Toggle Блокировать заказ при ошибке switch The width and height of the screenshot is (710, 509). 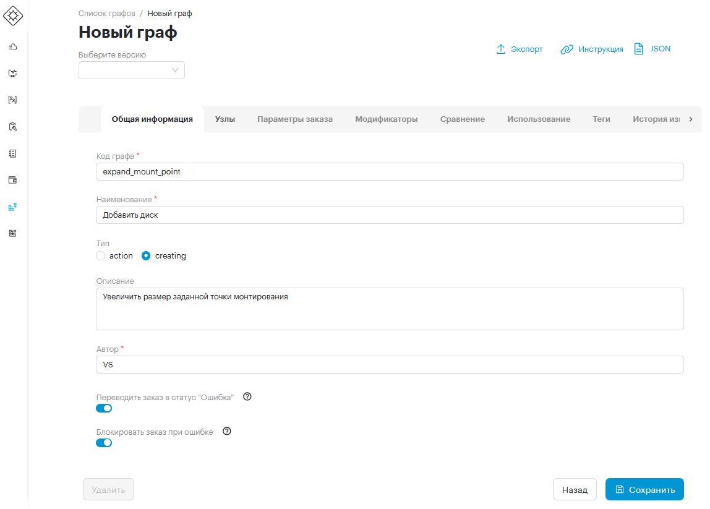[x=104, y=443]
